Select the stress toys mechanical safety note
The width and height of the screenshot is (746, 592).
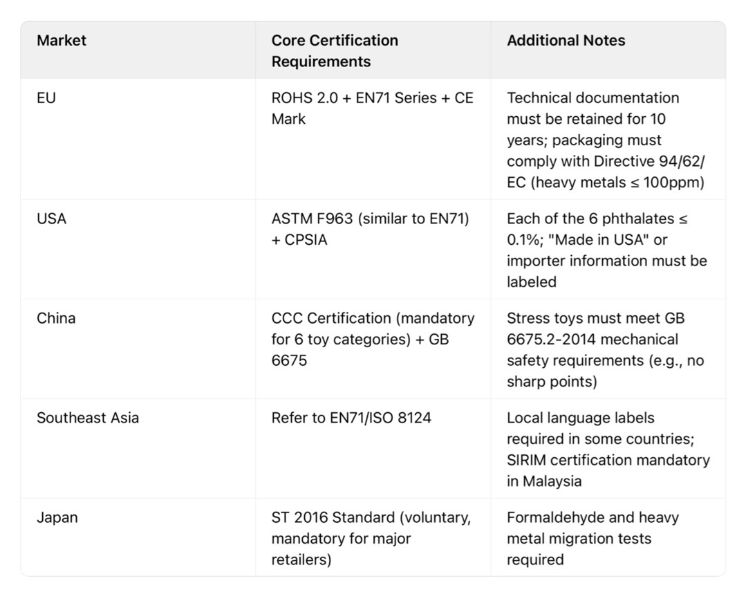tap(605, 349)
